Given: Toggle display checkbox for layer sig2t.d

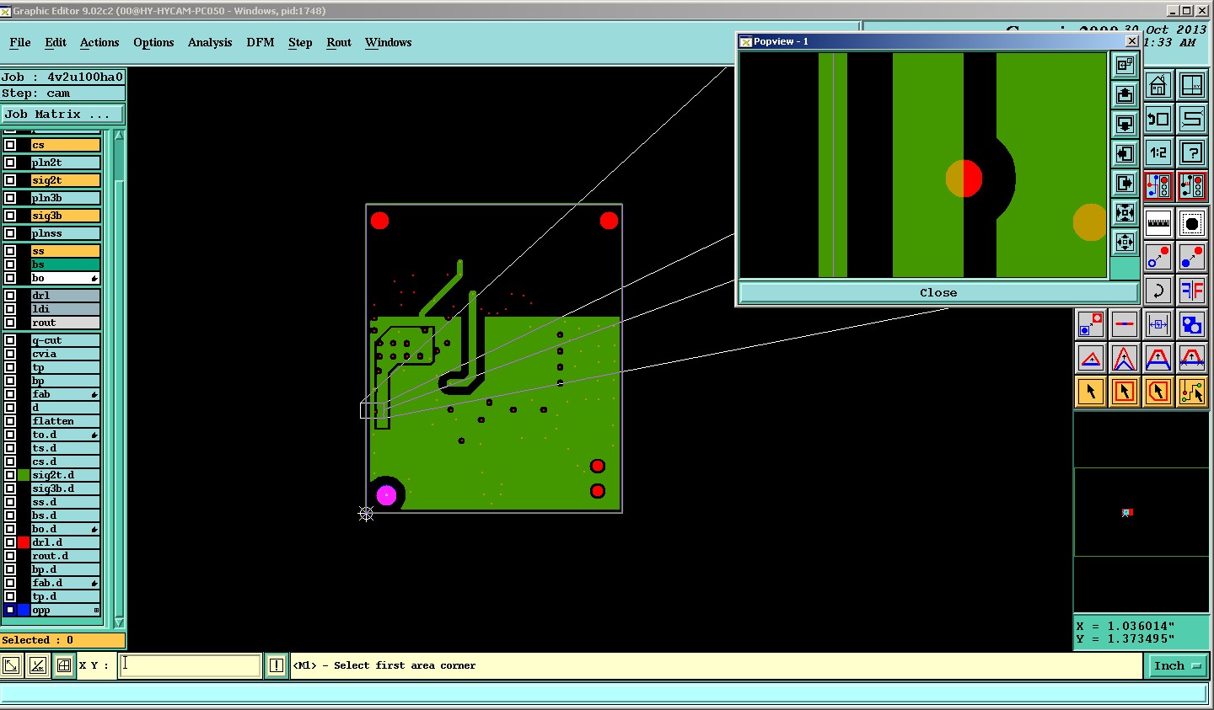Looking at the screenshot, I should (10, 475).
